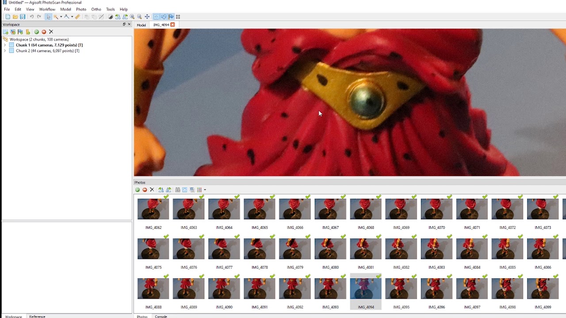Zoom in on the photo view

click(x=132, y=17)
